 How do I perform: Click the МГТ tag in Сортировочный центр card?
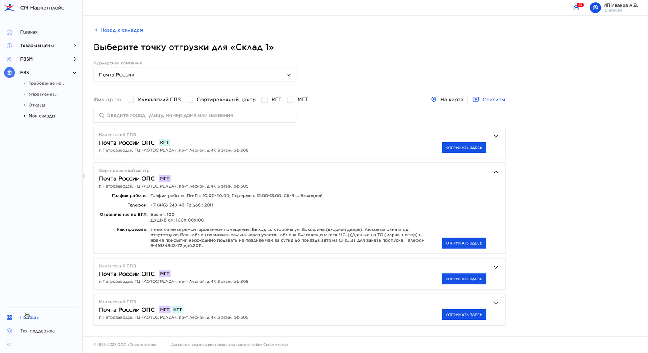coord(165,178)
